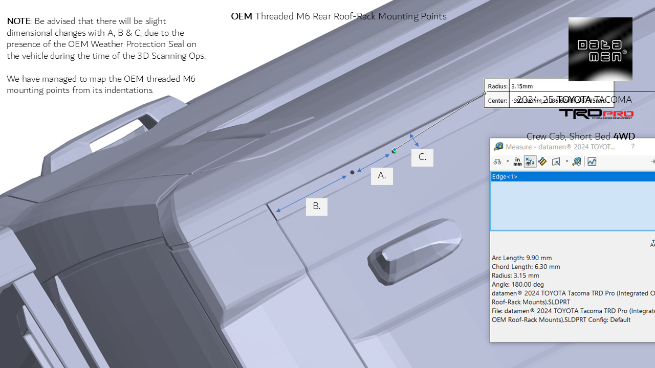The width and height of the screenshot is (655, 368).
Task: Click the label B. annotation box
Action: [x=317, y=206]
